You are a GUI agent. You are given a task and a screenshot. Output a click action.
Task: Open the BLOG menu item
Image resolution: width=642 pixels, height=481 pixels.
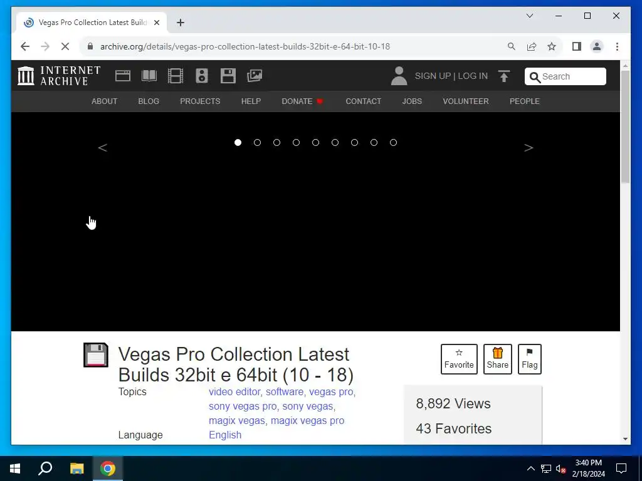click(x=149, y=101)
